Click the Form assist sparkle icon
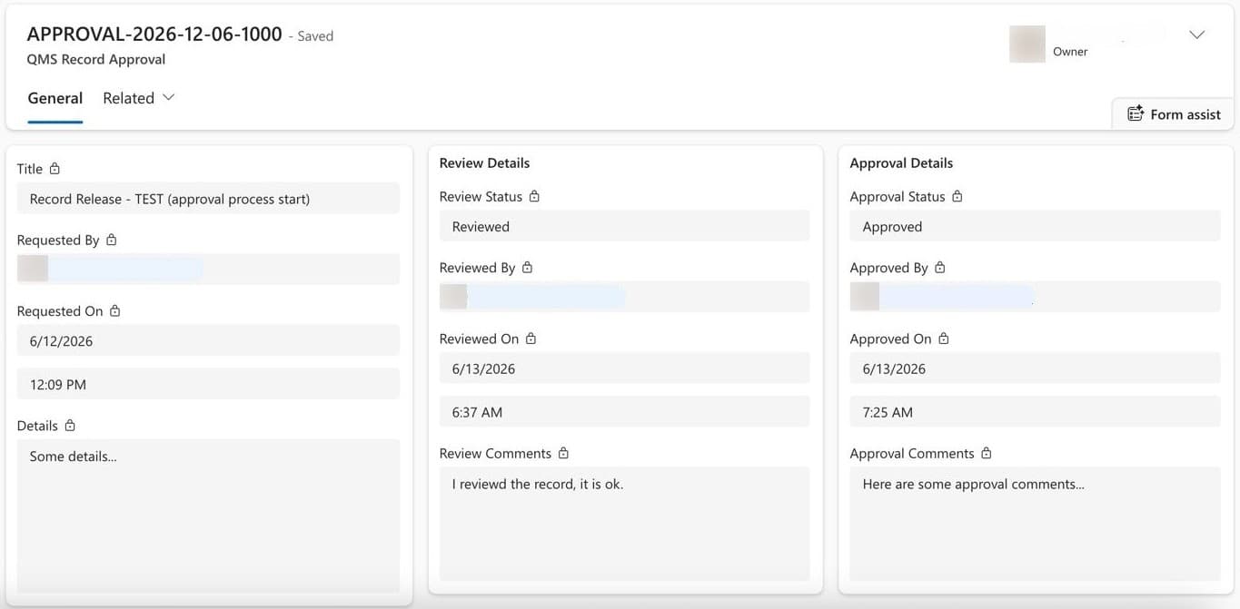 click(1135, 113)
